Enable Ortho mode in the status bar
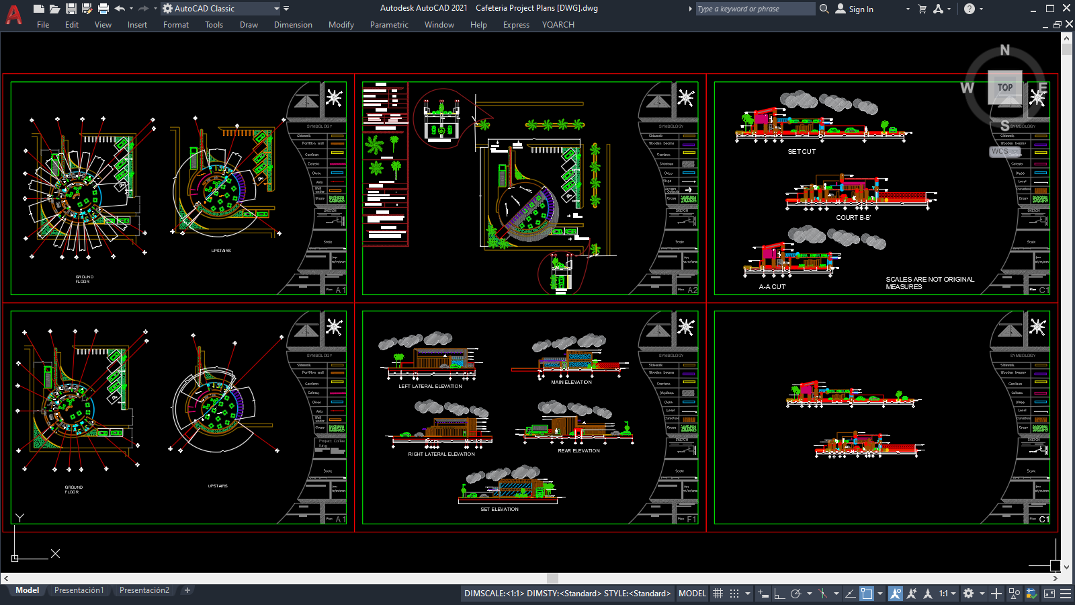This screenshot has height=605, width=1075. click(x=779, y=594)
